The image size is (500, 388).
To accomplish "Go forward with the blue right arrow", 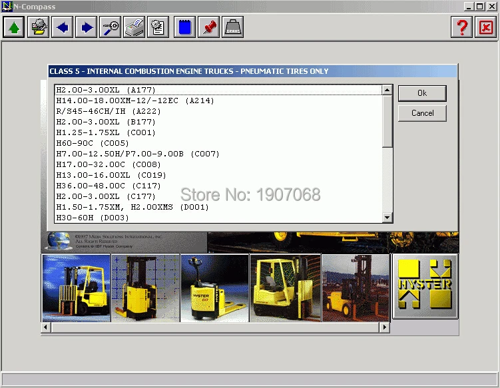I will (86, 27).
